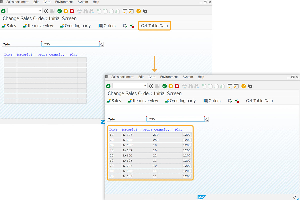Screen dimensions: 300x200
Task: Click the Help question mark in the back window
Action: tap(139, 11)
